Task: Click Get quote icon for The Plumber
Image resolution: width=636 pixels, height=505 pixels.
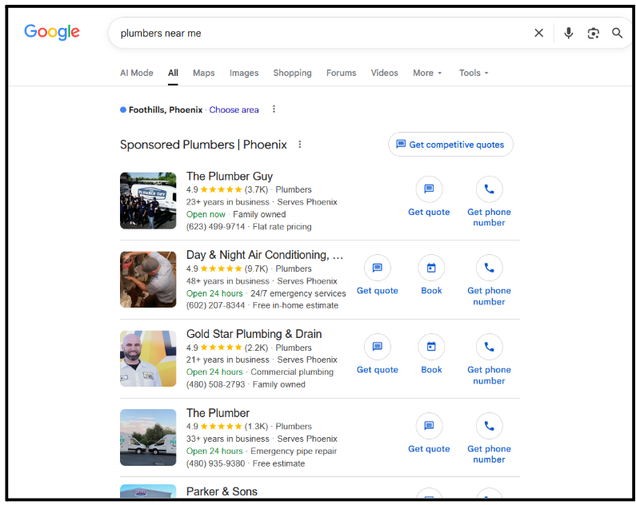Action: pos(429,425)
